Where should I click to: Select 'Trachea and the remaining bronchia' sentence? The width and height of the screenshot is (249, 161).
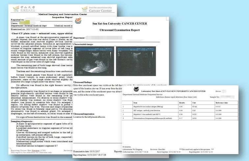click(44, 71)
